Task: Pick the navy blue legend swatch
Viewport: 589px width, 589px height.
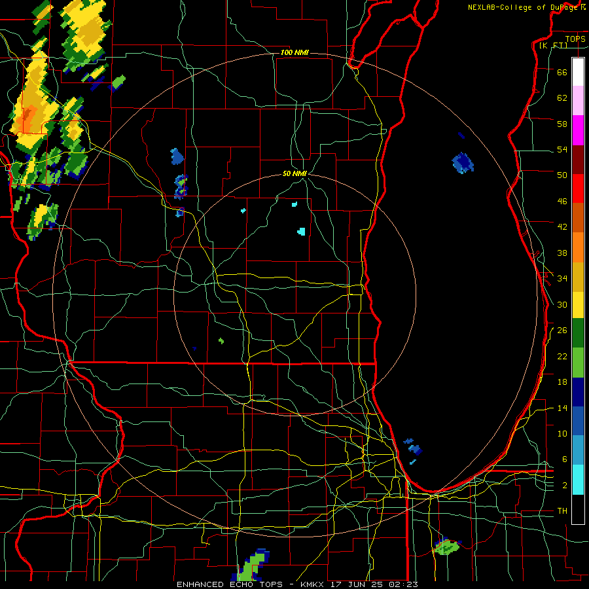Action: [x=578, y=392]
